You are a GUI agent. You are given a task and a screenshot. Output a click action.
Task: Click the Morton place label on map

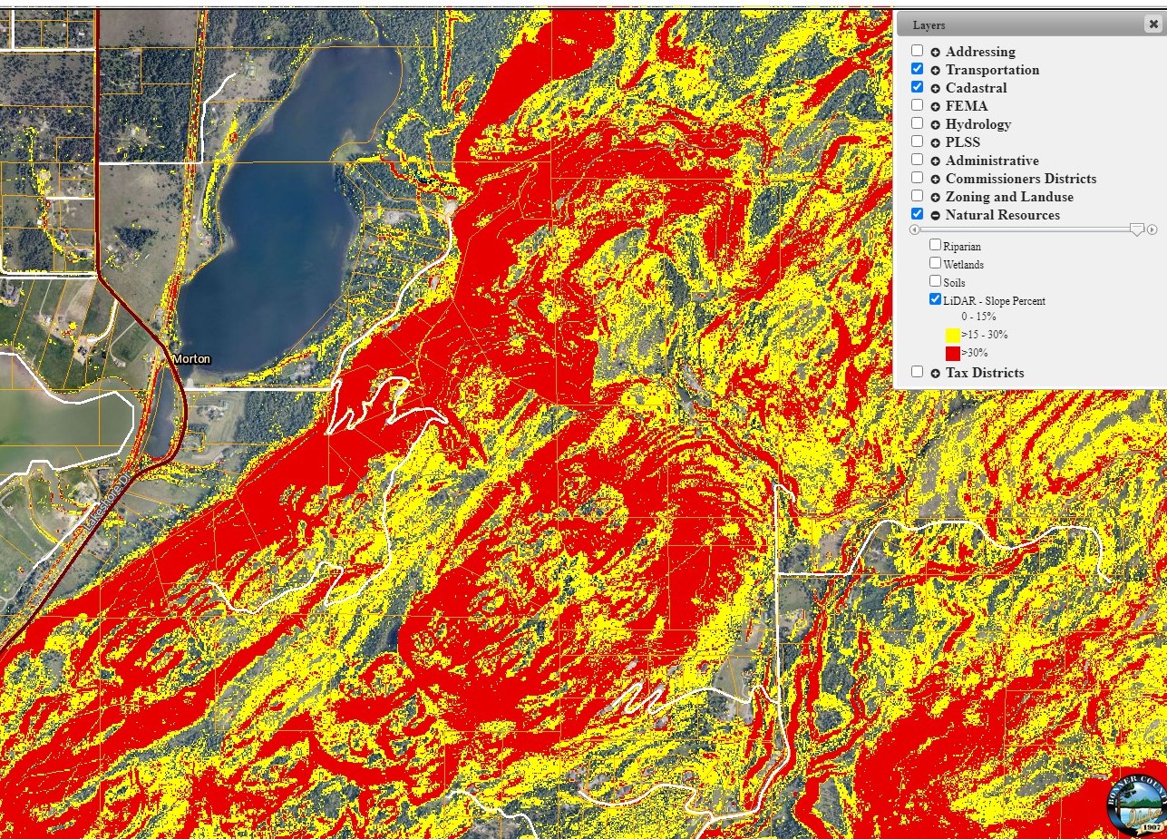click(191, 359)
